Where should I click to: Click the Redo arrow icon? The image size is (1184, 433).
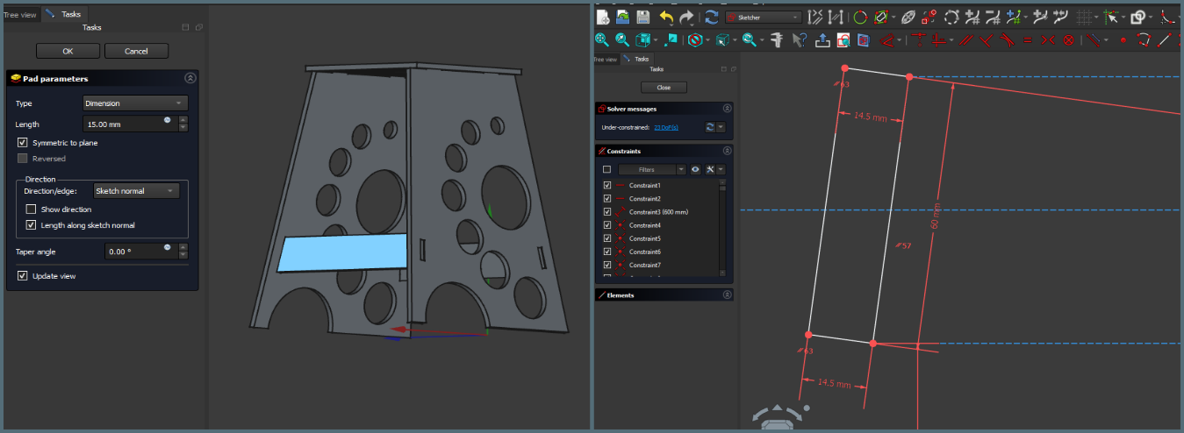pos(686,18)
